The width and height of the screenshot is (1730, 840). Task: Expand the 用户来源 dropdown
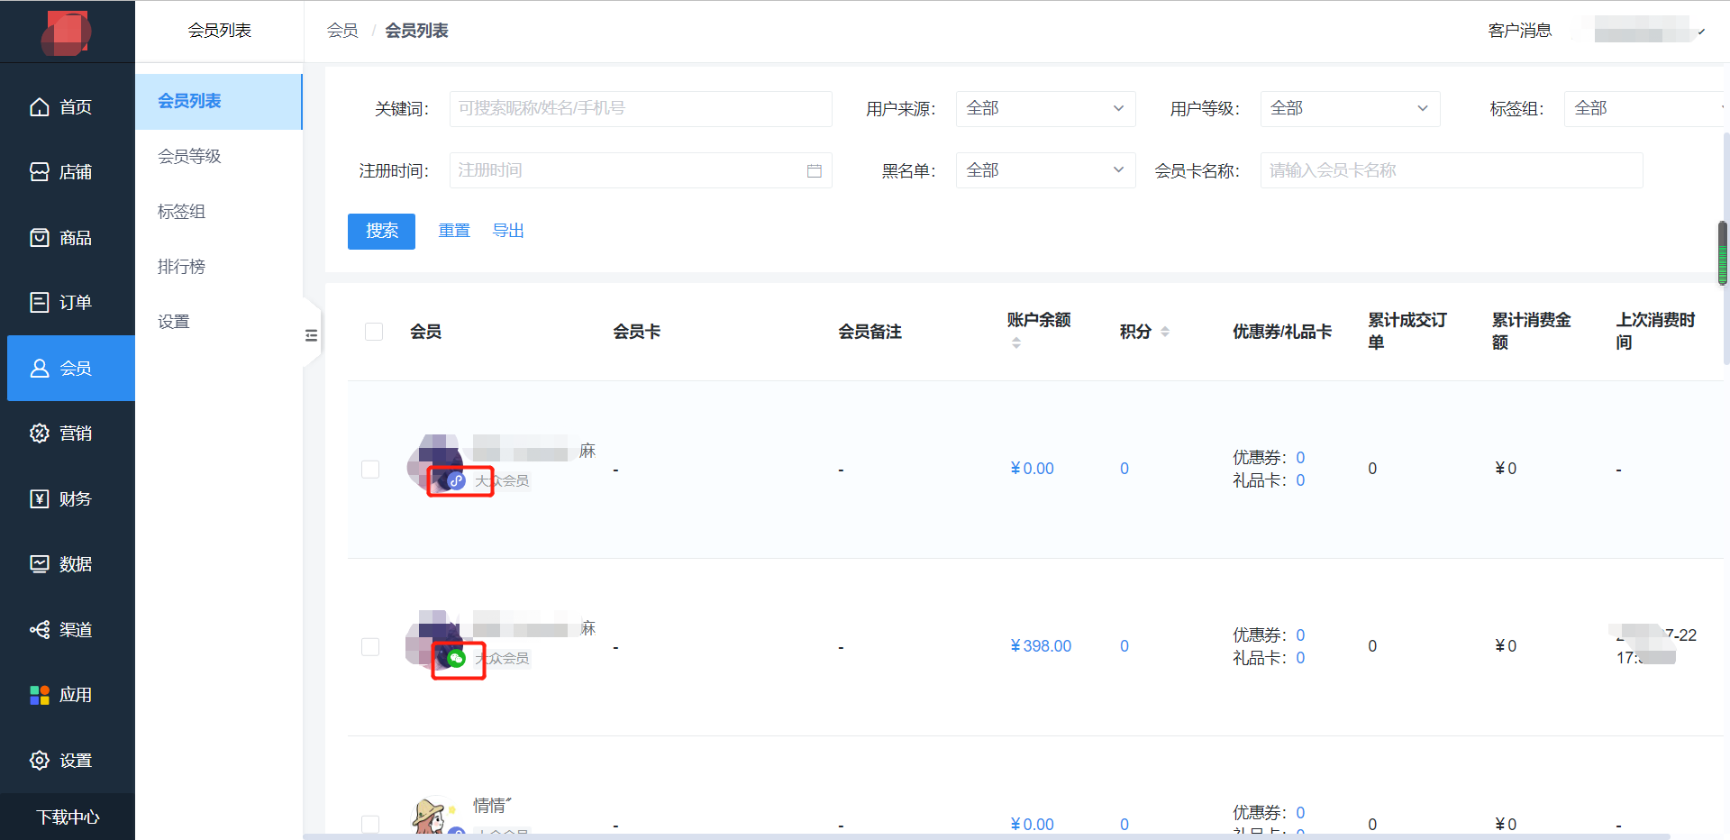[1045, 109]
